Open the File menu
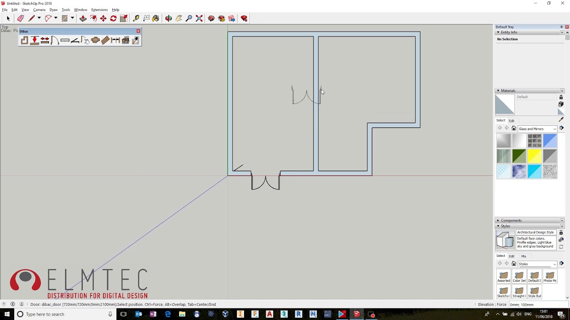Viewport: 570px width, 320px height. tap(4, 10)
